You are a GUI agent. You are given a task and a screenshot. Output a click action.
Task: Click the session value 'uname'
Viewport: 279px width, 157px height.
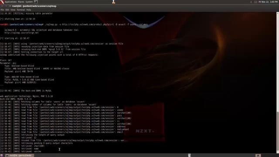(x=120, y=110)
